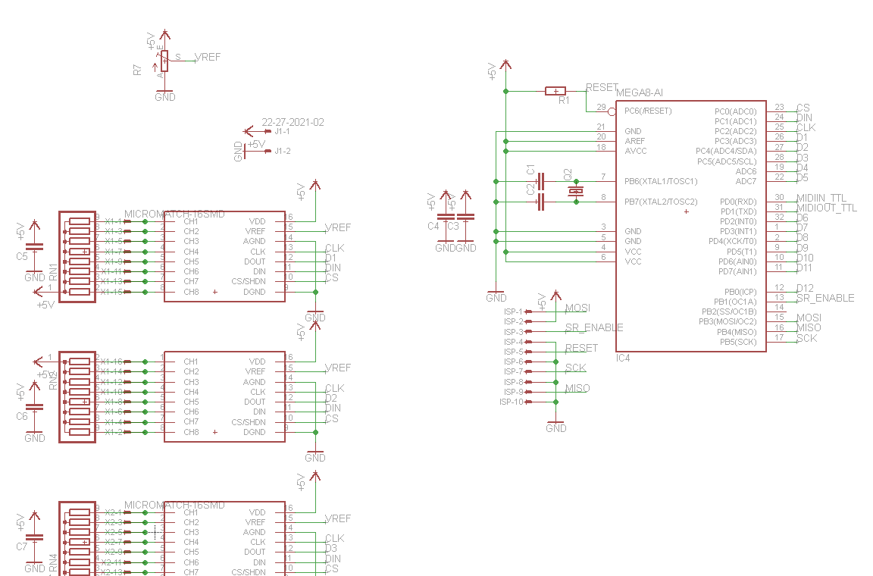The width and height of the screenshot is (873, 576).
Task: Click the RESET net label next to R1
Action: click(x=602, y=87)
